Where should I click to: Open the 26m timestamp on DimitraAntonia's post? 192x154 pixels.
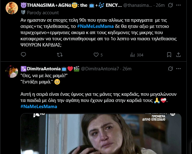point(127,68)
